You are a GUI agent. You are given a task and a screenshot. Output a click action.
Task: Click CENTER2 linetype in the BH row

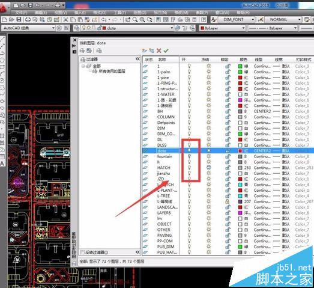(x=262, y=111)
